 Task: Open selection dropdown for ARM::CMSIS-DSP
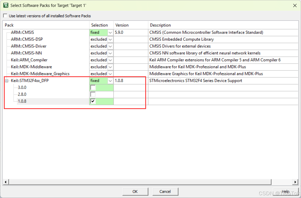click(110, 39)
